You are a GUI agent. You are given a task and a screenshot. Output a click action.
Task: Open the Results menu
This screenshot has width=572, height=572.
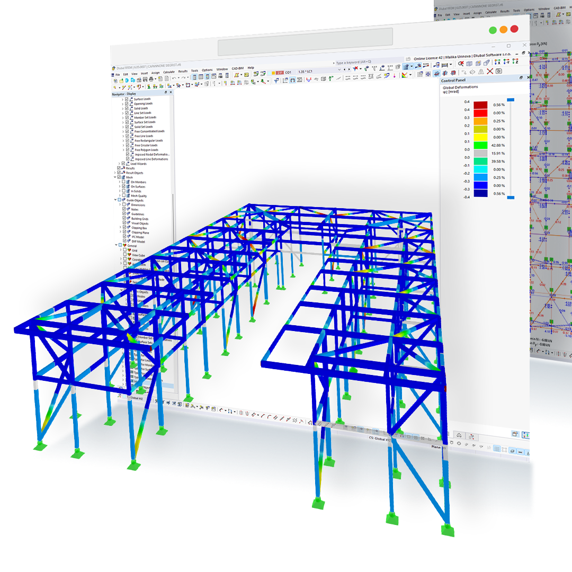183,71
